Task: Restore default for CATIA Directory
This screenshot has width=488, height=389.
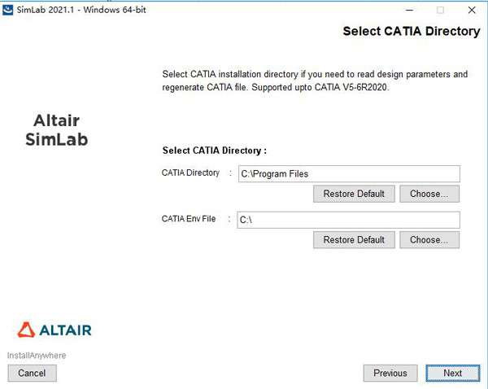Action: pos(354,194)
